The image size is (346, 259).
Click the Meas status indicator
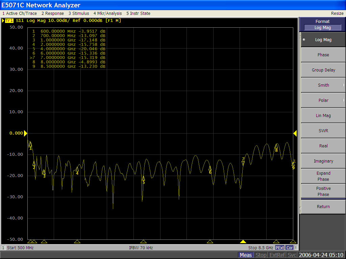(x=246, y=255)
